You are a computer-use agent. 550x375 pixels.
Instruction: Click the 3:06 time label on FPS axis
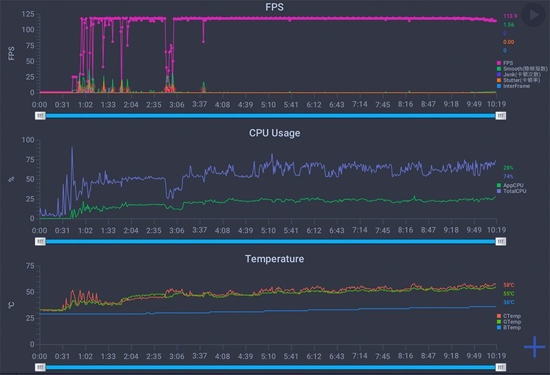coord(177,104)
